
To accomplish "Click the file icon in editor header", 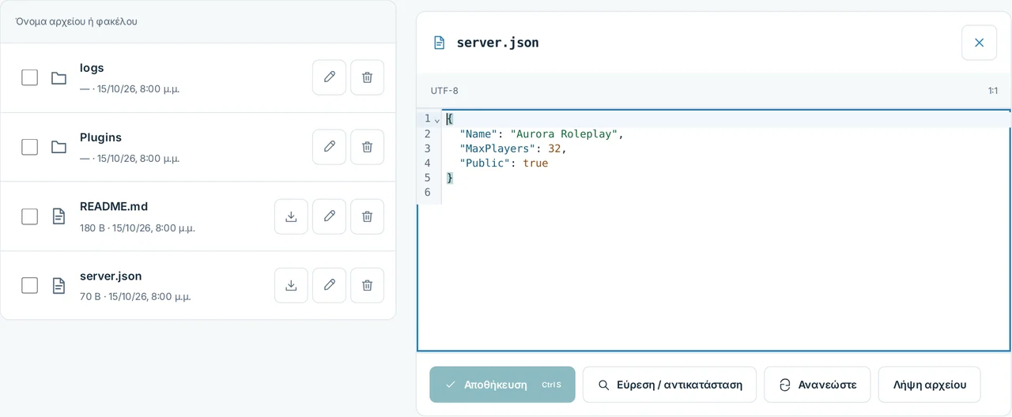I will coord(440,43).
